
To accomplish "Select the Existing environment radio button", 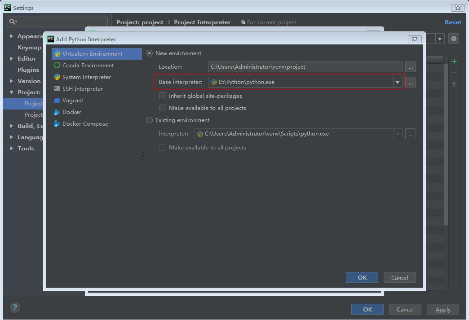I will [149, 120].
